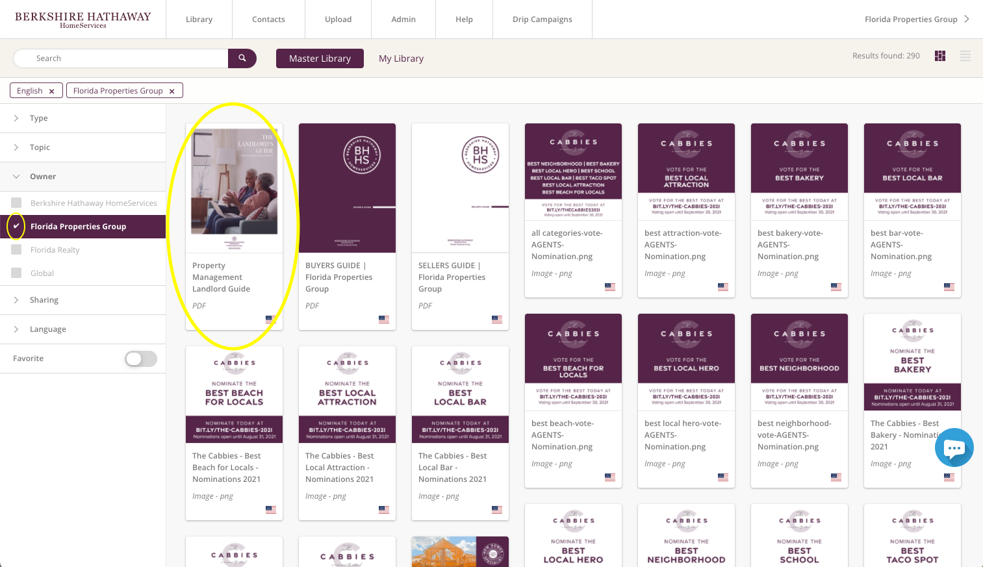This screenshot has width=983, height=567.
Task: Open the Help menu
Action: (464, 19)
